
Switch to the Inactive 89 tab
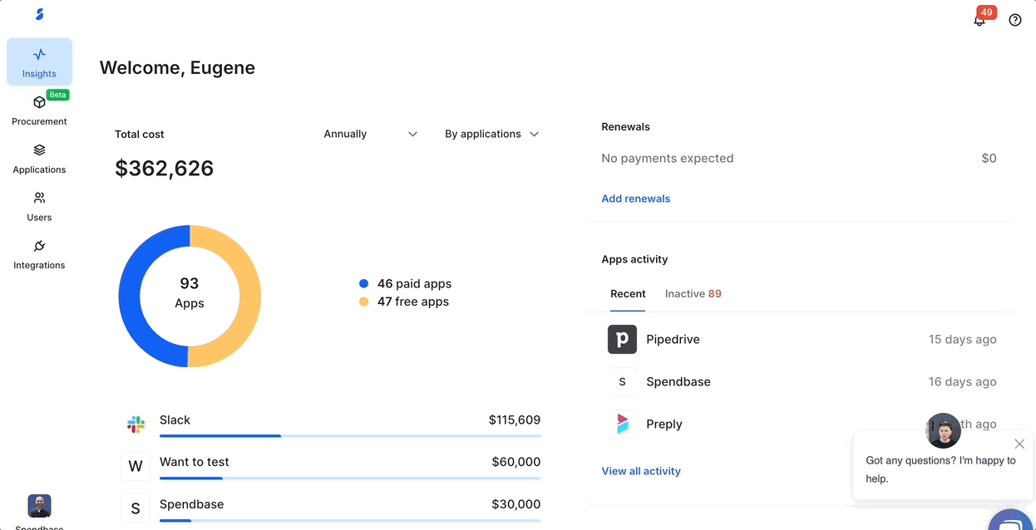click(x=693, y=294)
